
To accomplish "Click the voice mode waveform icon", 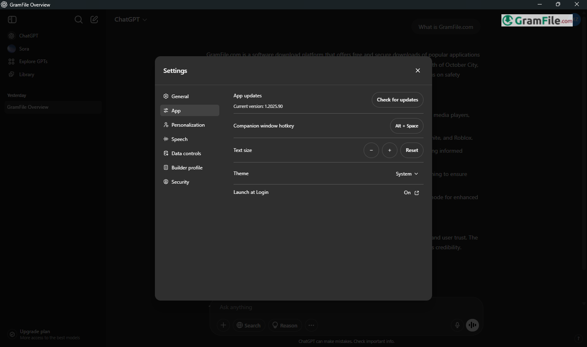I will (472, 325).
